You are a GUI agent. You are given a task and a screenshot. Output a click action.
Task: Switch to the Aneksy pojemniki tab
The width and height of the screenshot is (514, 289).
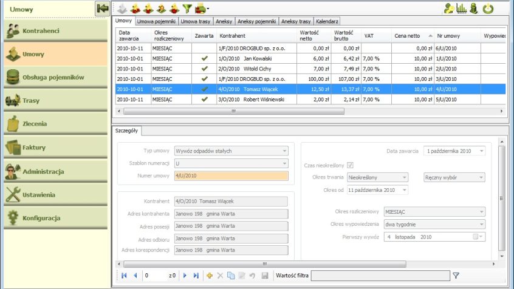pos(256,21)
